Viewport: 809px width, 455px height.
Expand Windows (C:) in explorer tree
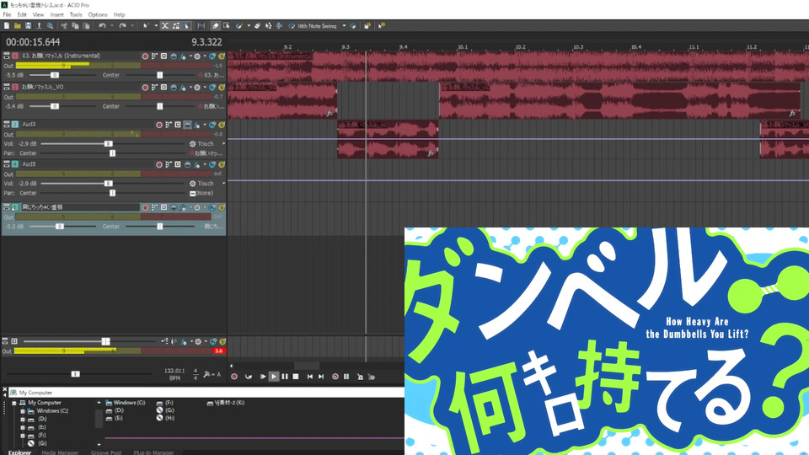pyautogui.click(x=23, y=411)
